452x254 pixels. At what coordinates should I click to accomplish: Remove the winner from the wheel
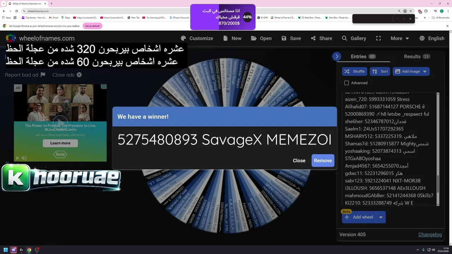[323, 161]
